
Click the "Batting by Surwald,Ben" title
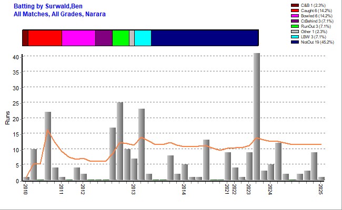(x=48, y=6)
